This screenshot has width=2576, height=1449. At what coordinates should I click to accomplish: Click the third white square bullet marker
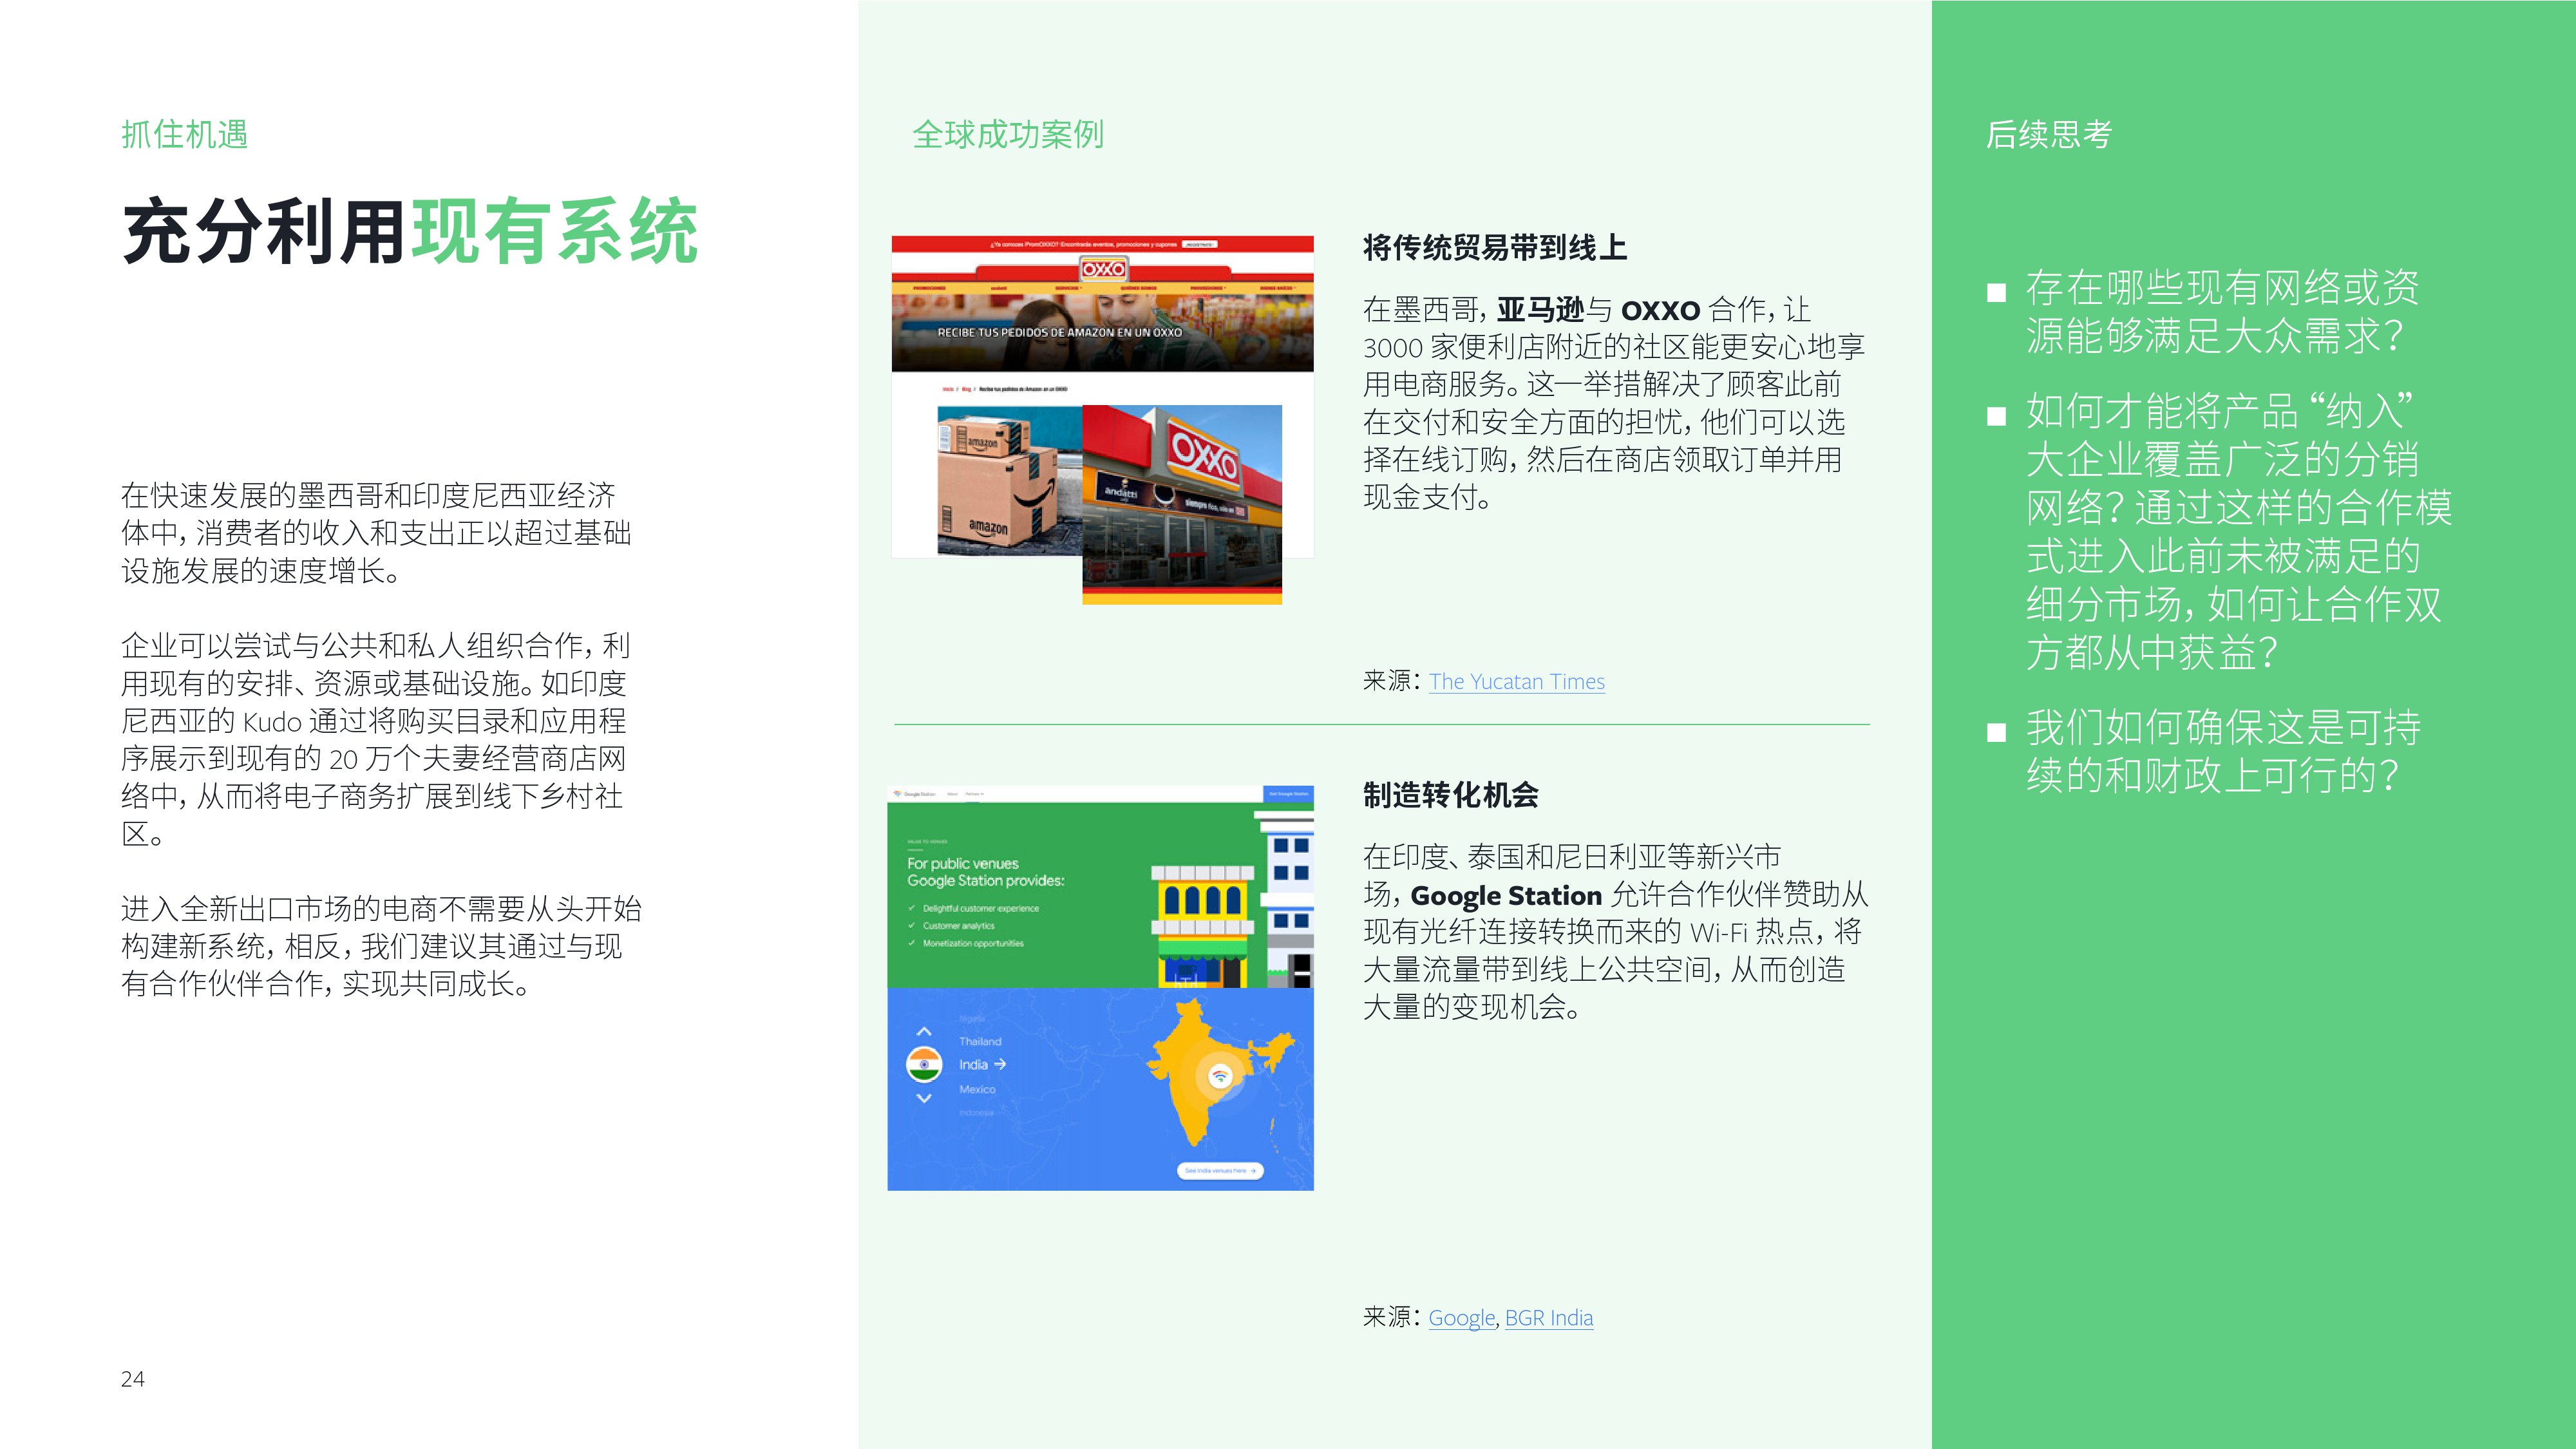(x=1996, y=732)
